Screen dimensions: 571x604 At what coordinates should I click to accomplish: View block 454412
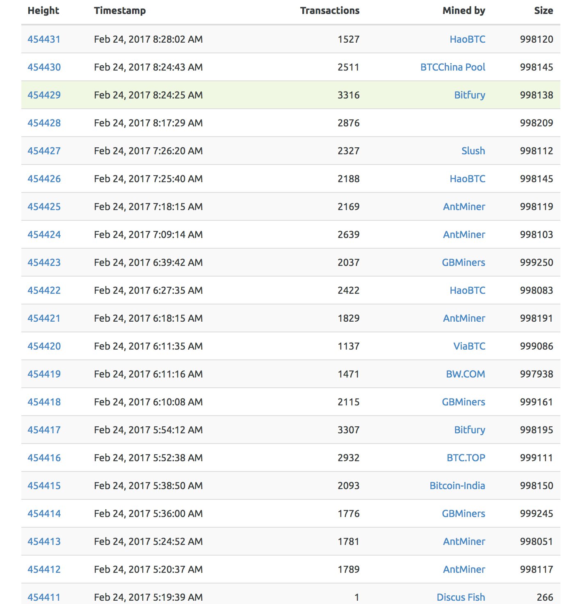click(44, 570)
